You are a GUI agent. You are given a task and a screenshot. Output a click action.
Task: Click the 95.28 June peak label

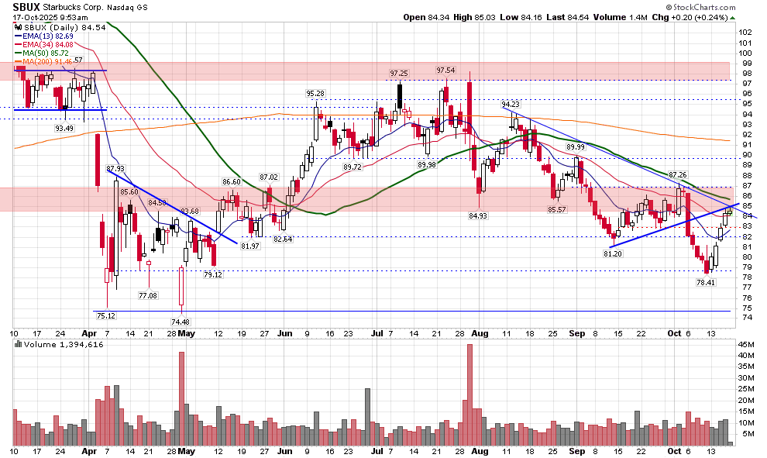tap(315, 94)
